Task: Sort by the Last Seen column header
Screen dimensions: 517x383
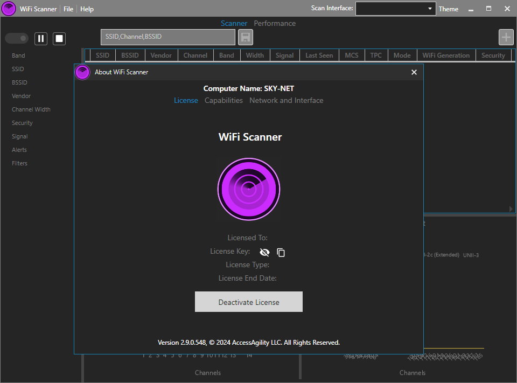Action: (319, 55)
